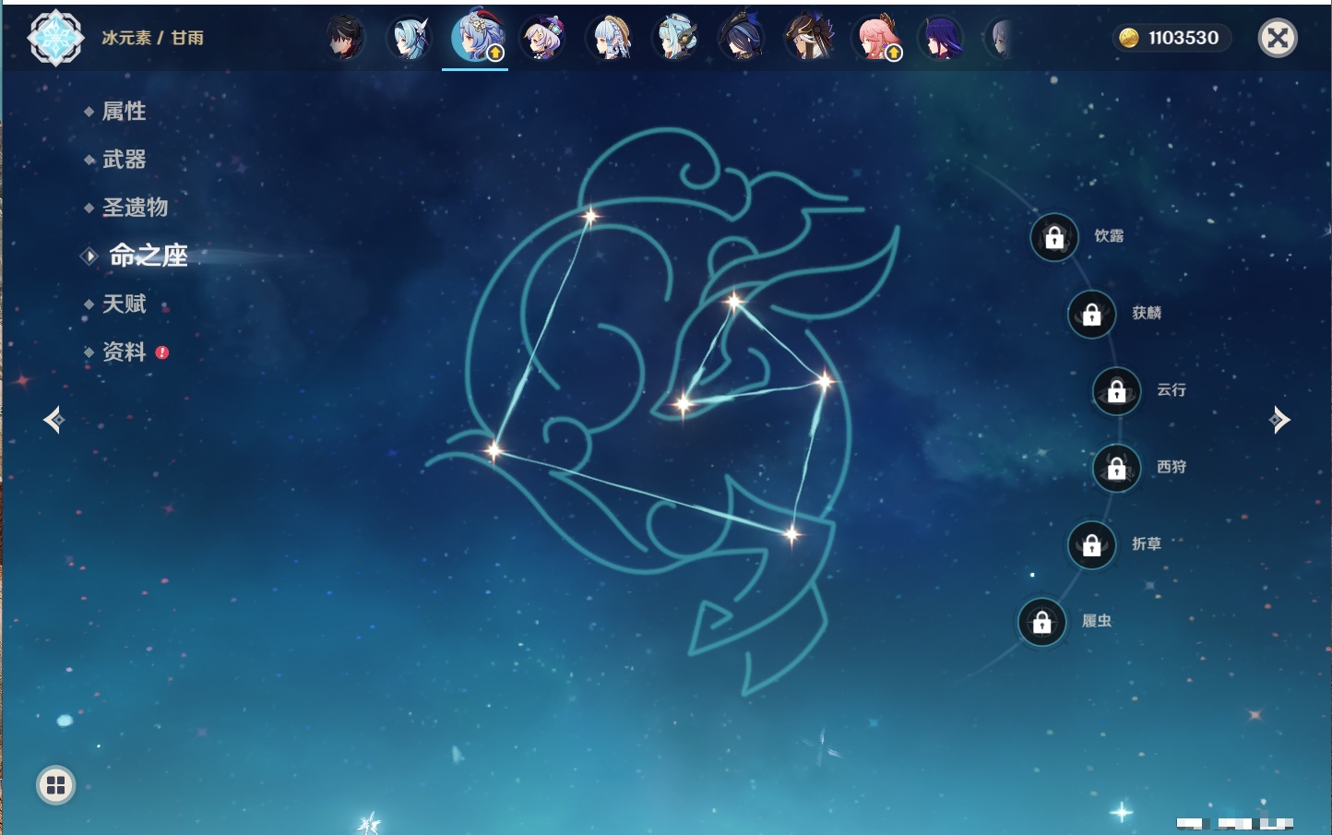Image resolution: width=1332 pixels, height=835 pixels.
Task: Select the avatar with black-gold hat and white hair
Action: 808,38
